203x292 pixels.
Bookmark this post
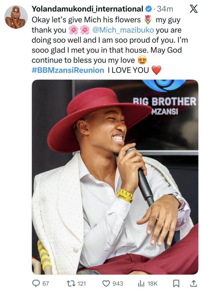click(x=176, y=283)
